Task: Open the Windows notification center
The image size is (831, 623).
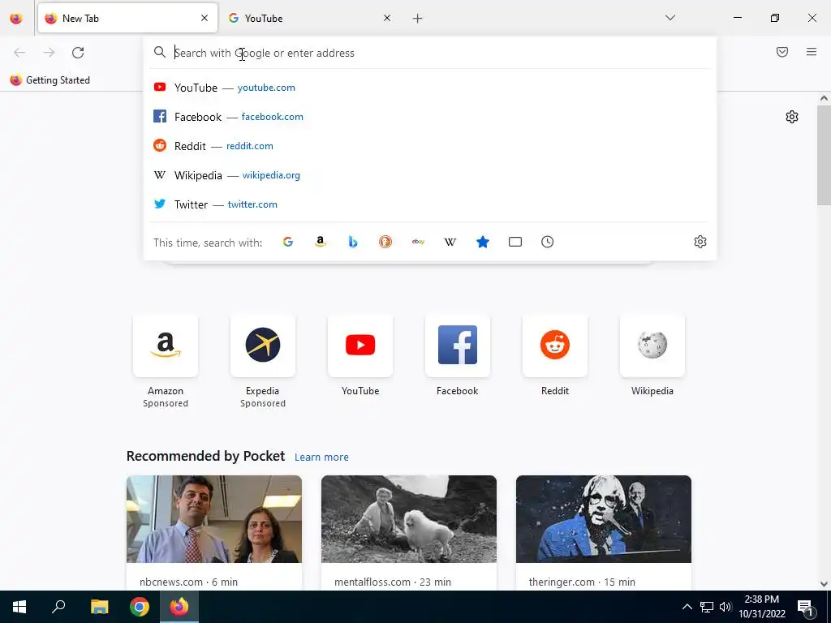Action: 806,607
